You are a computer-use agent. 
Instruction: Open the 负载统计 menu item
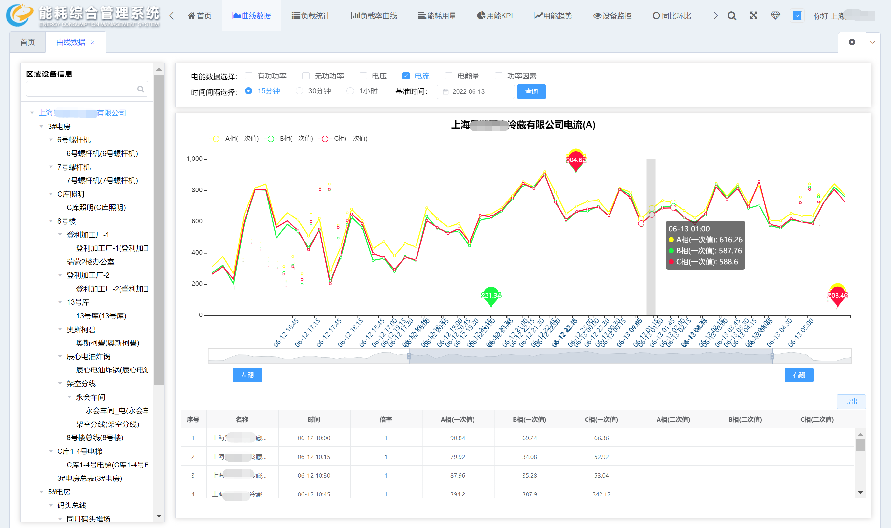pos(311,16)
